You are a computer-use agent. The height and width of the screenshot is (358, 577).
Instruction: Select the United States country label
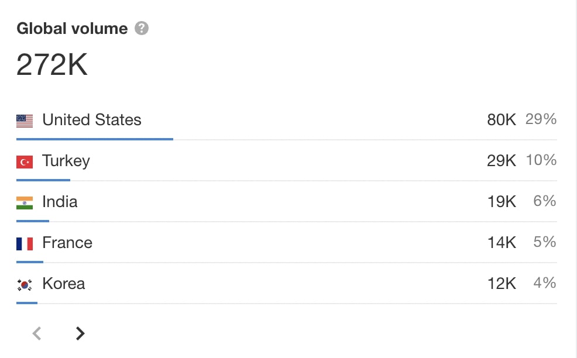[x=92, y=120]
